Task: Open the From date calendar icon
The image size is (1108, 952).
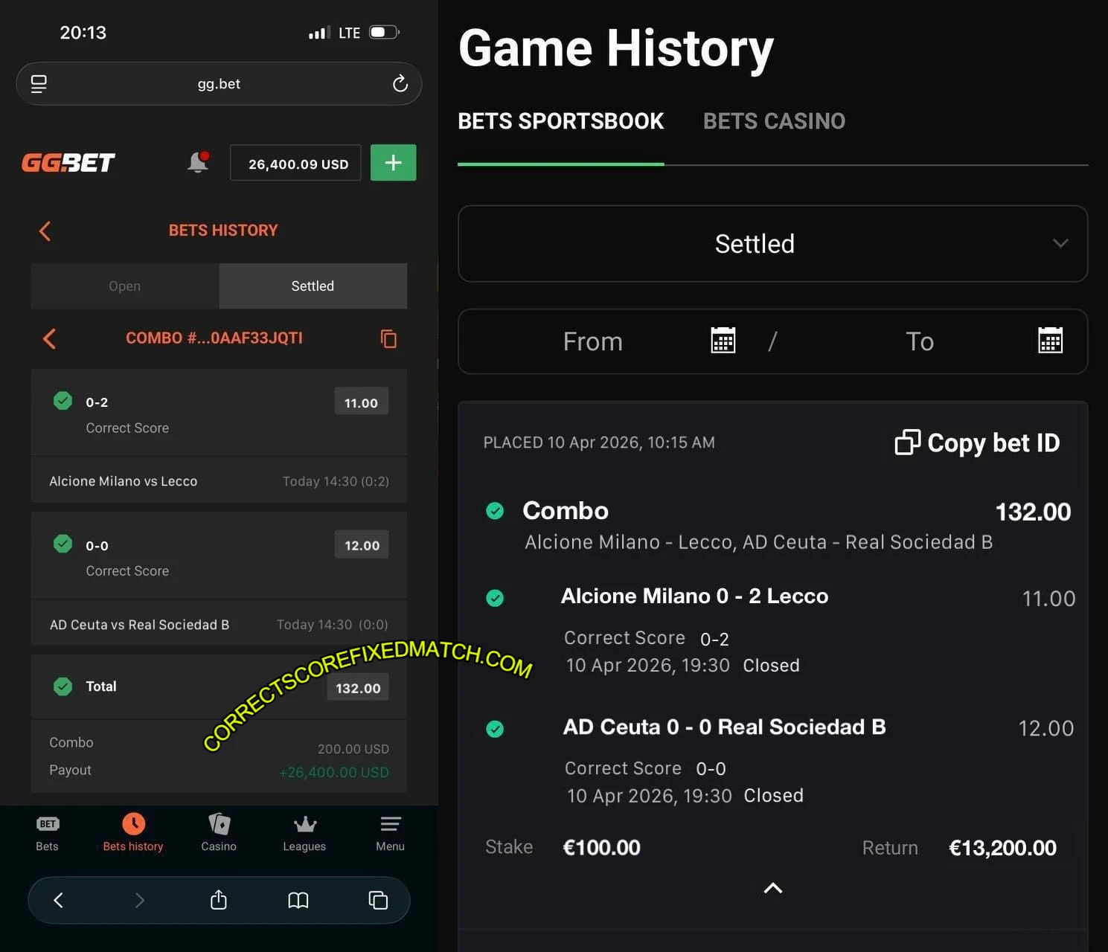Action: point(723,341)
